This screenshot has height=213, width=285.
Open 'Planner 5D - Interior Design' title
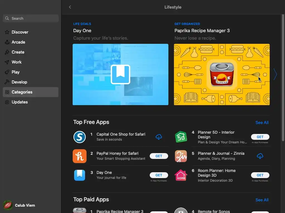(x=216, y=135)
